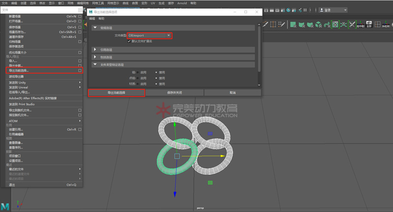393x212 pixels.
Task: Click the 保存并关闭 button
Action: click(174, 93)
